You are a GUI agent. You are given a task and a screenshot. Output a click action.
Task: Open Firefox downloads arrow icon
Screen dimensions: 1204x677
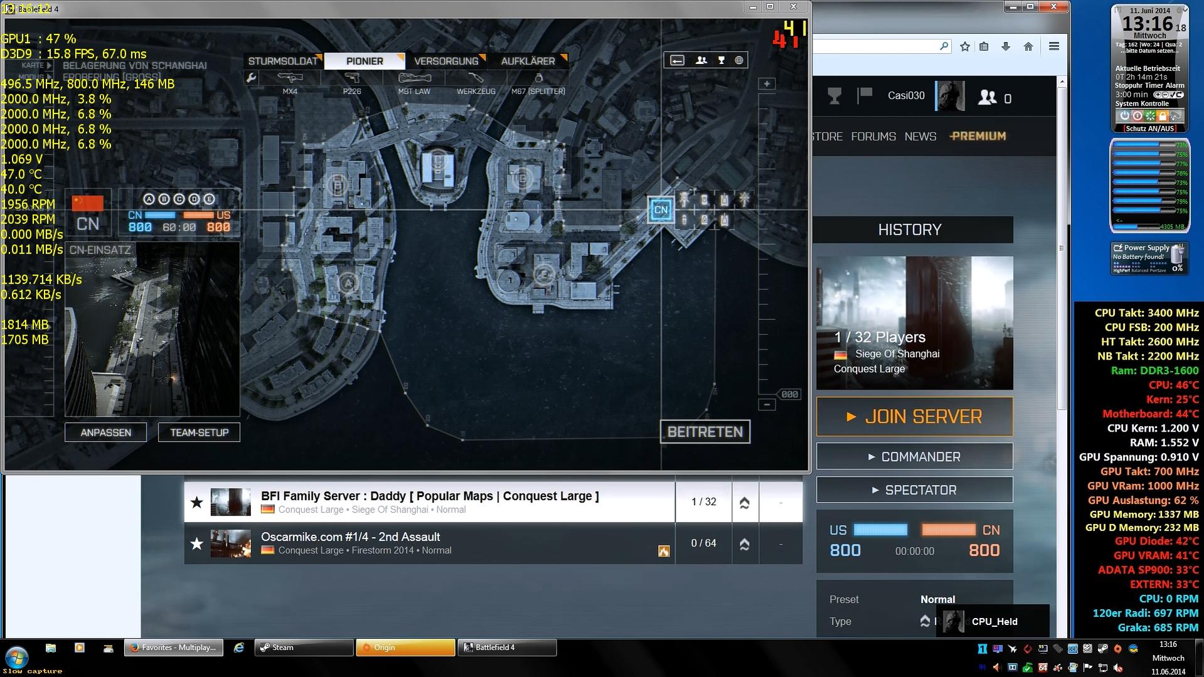(1006, 46)
